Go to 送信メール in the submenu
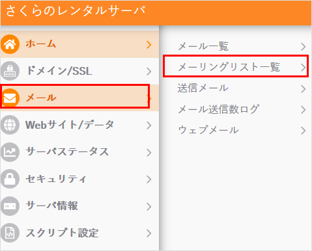312x251 pixels. coord(236,88)
